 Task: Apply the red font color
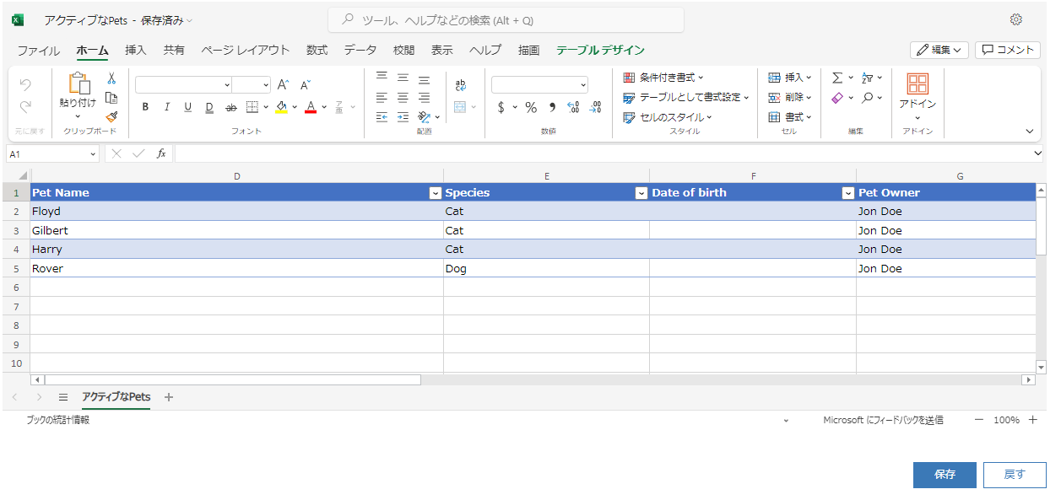point(311,107)
